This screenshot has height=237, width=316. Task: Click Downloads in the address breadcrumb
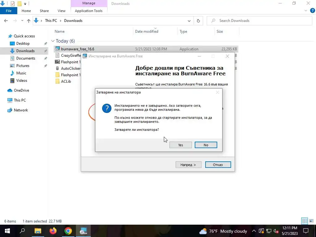click(x=73, y=21)
